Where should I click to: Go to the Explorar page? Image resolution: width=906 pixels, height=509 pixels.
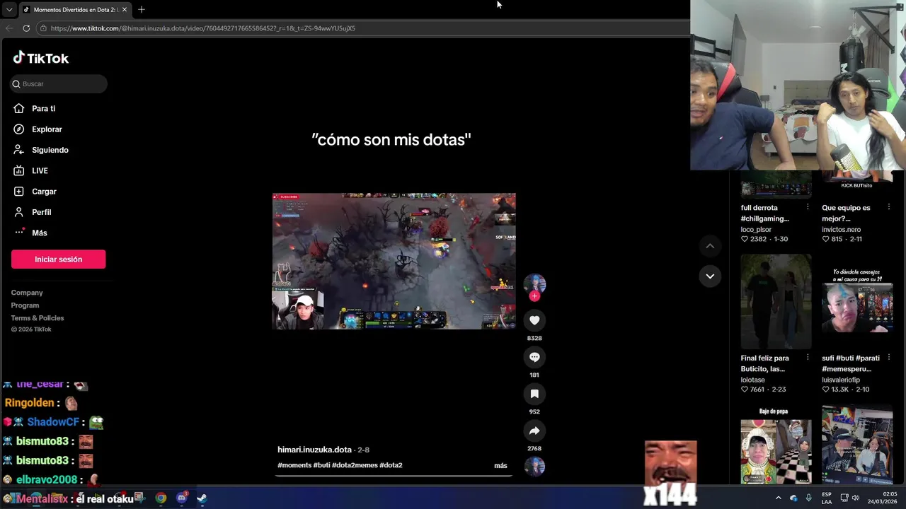(x=47, y=129)
